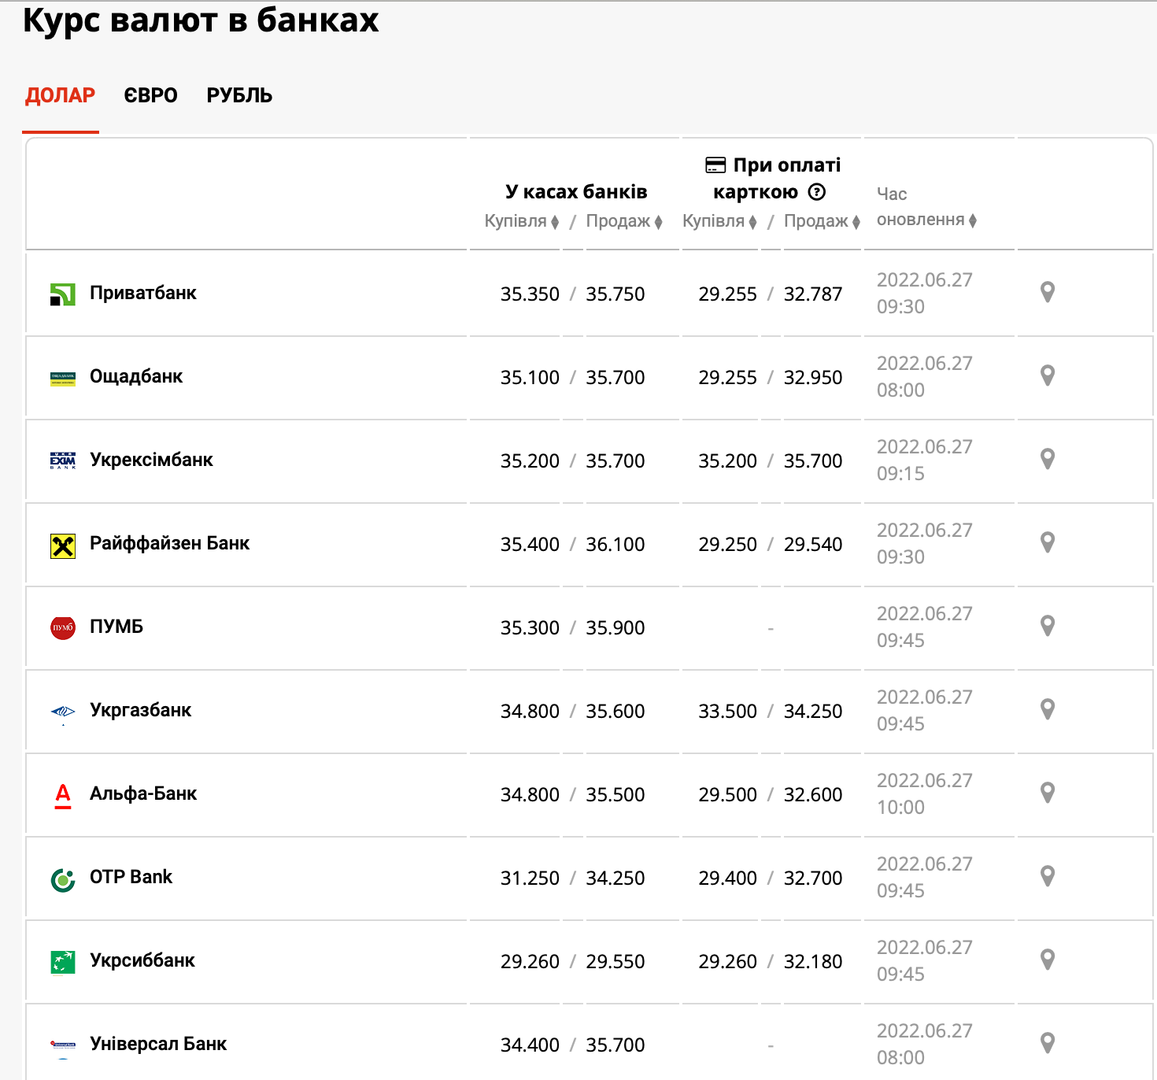The image size is (1157, 1080).
Task: Click the OTP Bank map pin icon
Action: [x=1047, y=876]
